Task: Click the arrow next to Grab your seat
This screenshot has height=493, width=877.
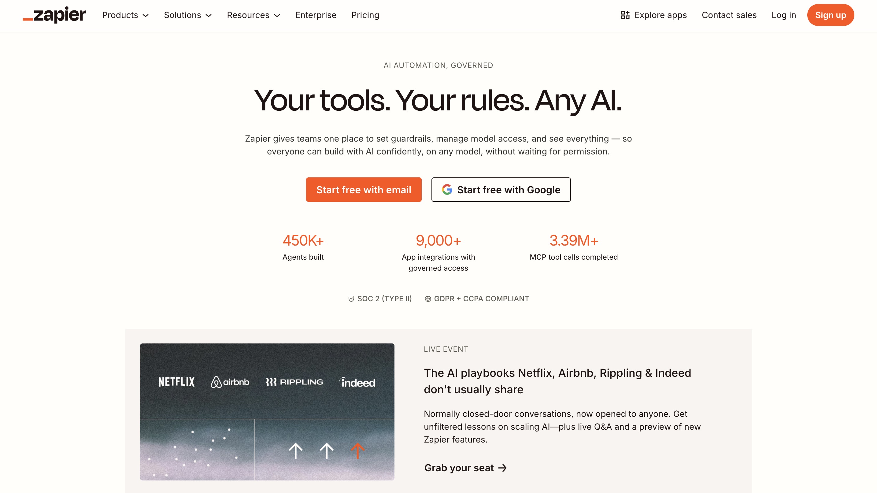Action: (x=502, y=468)
